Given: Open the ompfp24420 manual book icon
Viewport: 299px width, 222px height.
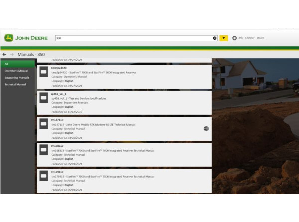Looking at the screenshot, I should [44, 73].
